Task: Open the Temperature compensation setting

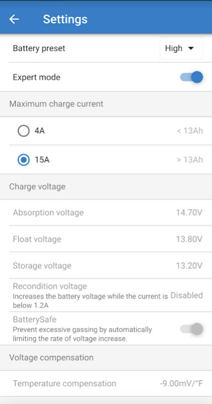Action: 106,383
